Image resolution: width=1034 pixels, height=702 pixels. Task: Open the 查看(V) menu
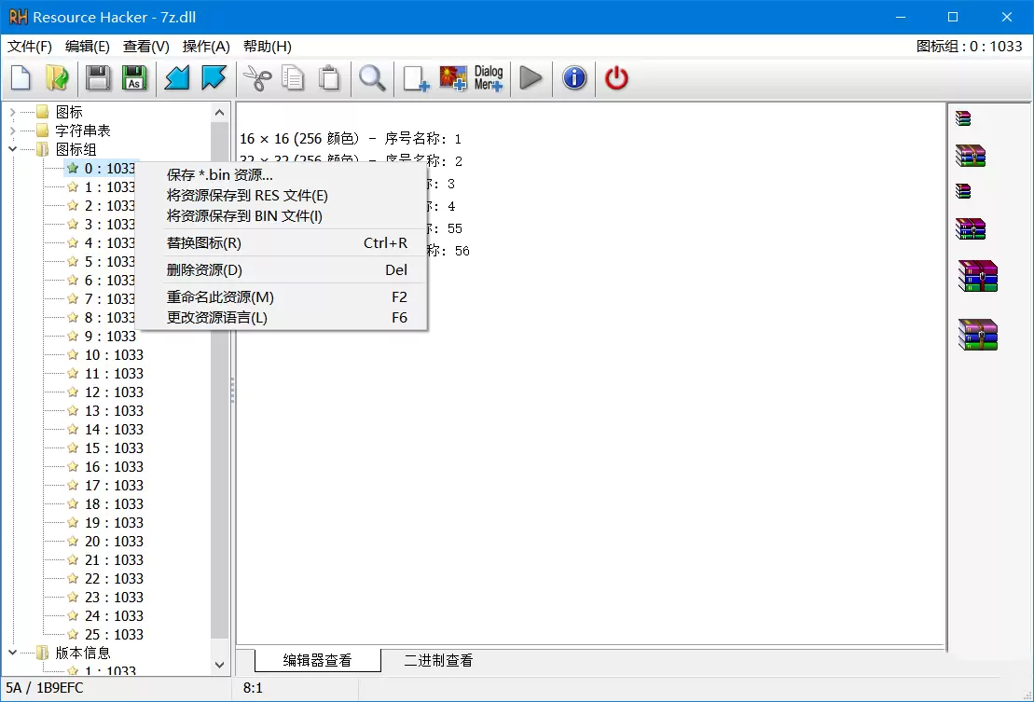coord(146,46)
